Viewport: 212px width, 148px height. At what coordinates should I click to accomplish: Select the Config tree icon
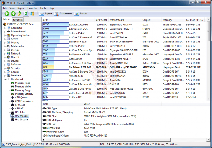9,72
